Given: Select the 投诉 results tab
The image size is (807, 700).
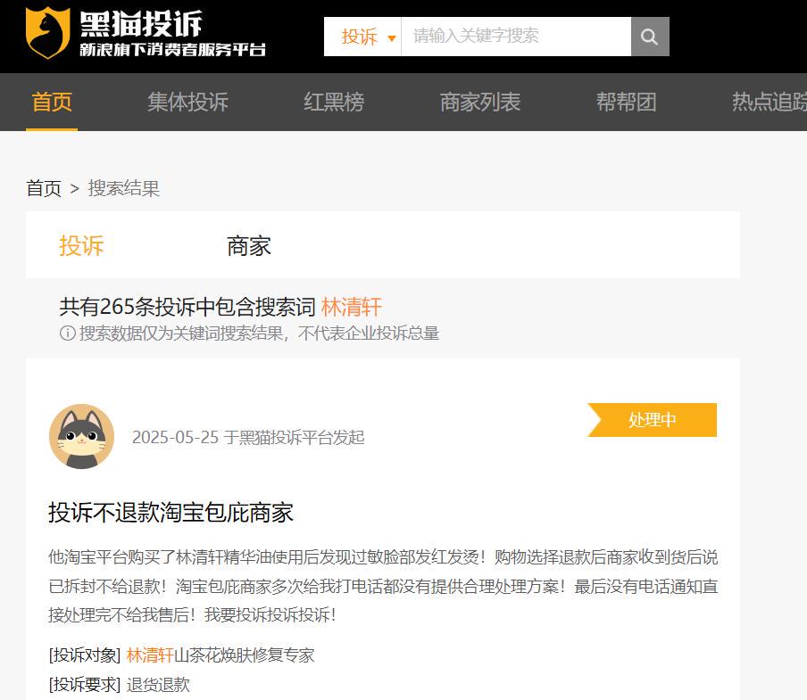Looking at the screenshot, I should click(x=81, y=245).
